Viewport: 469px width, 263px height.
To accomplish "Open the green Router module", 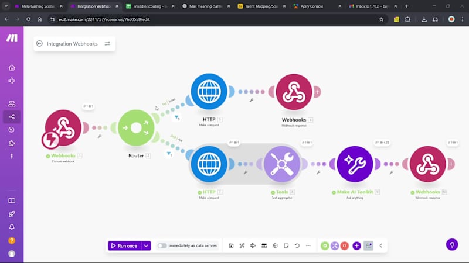I will 136,127.
